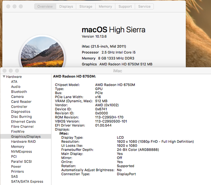Click the EFI Driver Version 01.00.544 value

coord(103,125)
